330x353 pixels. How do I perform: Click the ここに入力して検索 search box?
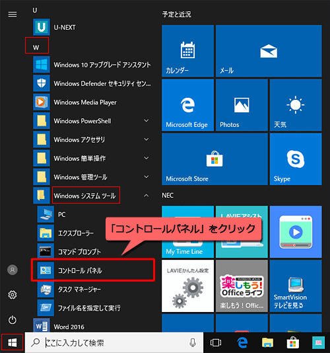click(114, 342)
